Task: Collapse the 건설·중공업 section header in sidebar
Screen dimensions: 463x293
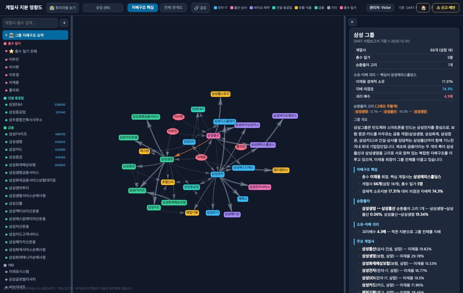Action: (36, 98)
